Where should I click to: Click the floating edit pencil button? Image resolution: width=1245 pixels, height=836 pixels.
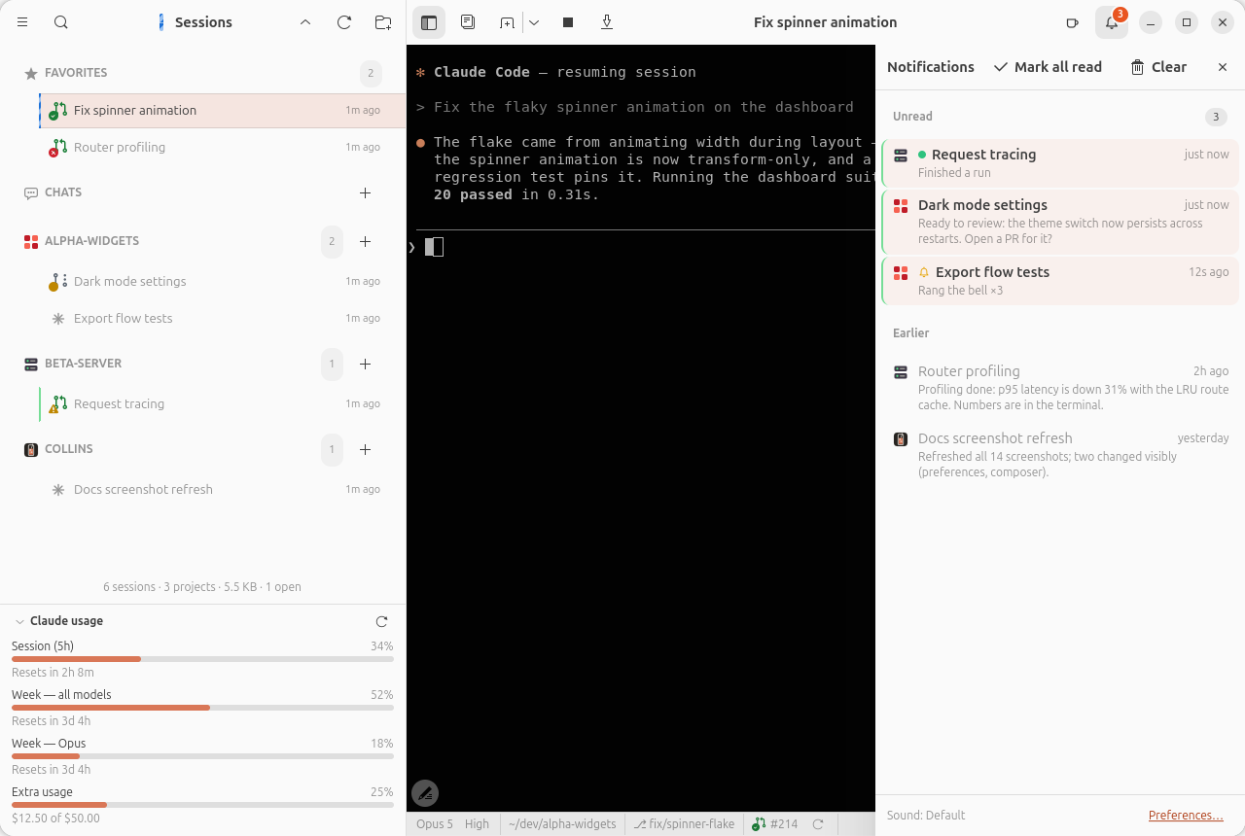pos(425,793)
